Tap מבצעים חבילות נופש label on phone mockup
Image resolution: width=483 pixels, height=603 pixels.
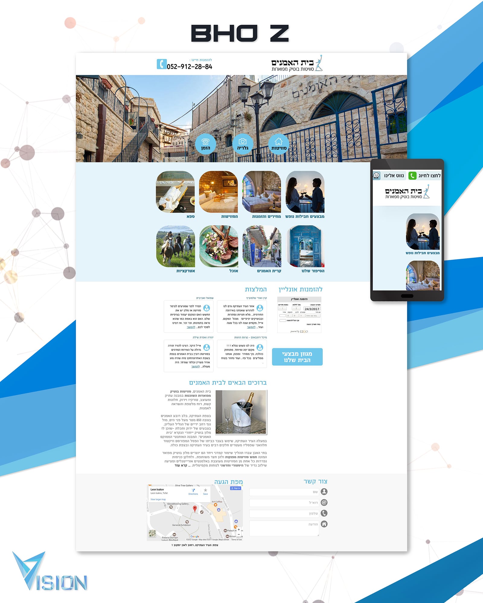pyautogui.click(x=423, y=253)
